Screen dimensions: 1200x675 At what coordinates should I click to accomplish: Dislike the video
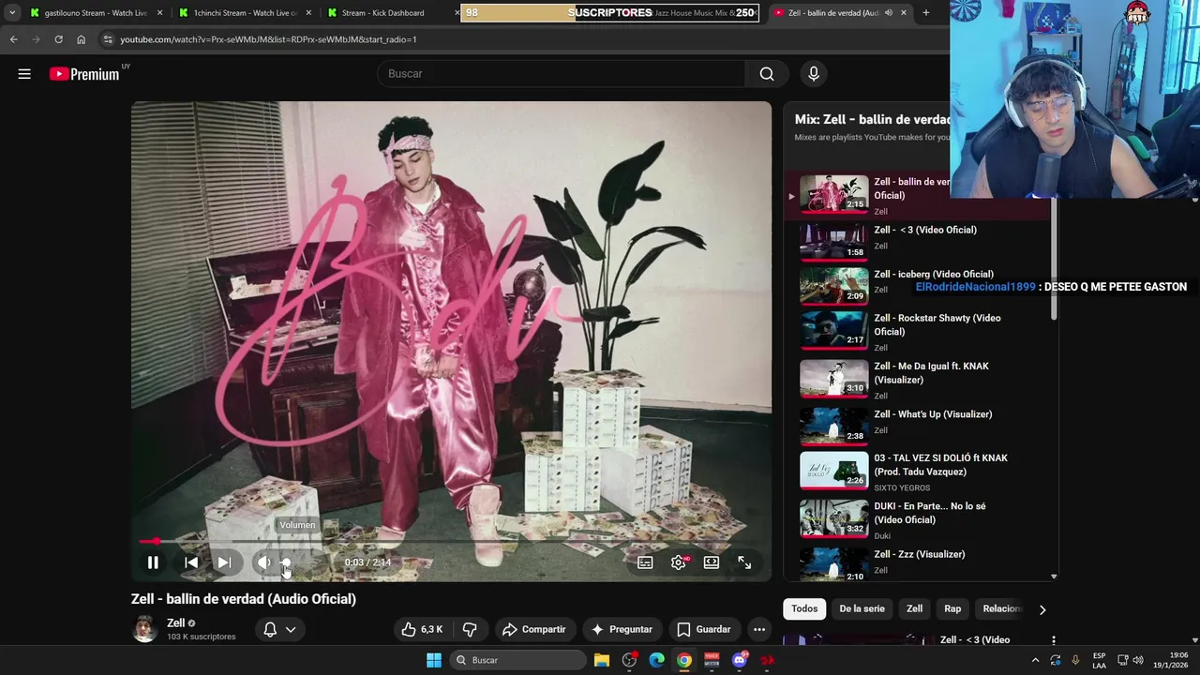(x=471, y=629)
